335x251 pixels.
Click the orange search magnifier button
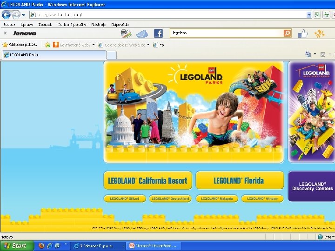(x=288, y=33)
